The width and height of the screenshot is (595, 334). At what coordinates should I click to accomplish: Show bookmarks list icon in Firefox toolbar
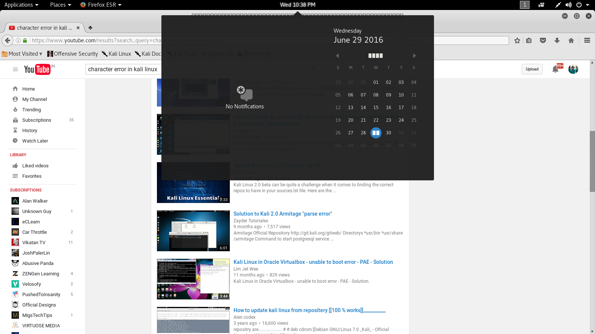click(529, 40)
